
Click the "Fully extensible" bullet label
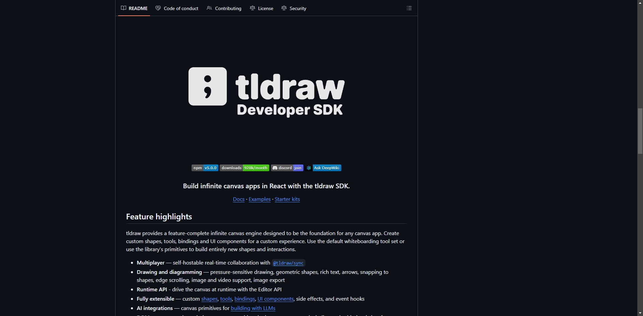click(155, 299)
